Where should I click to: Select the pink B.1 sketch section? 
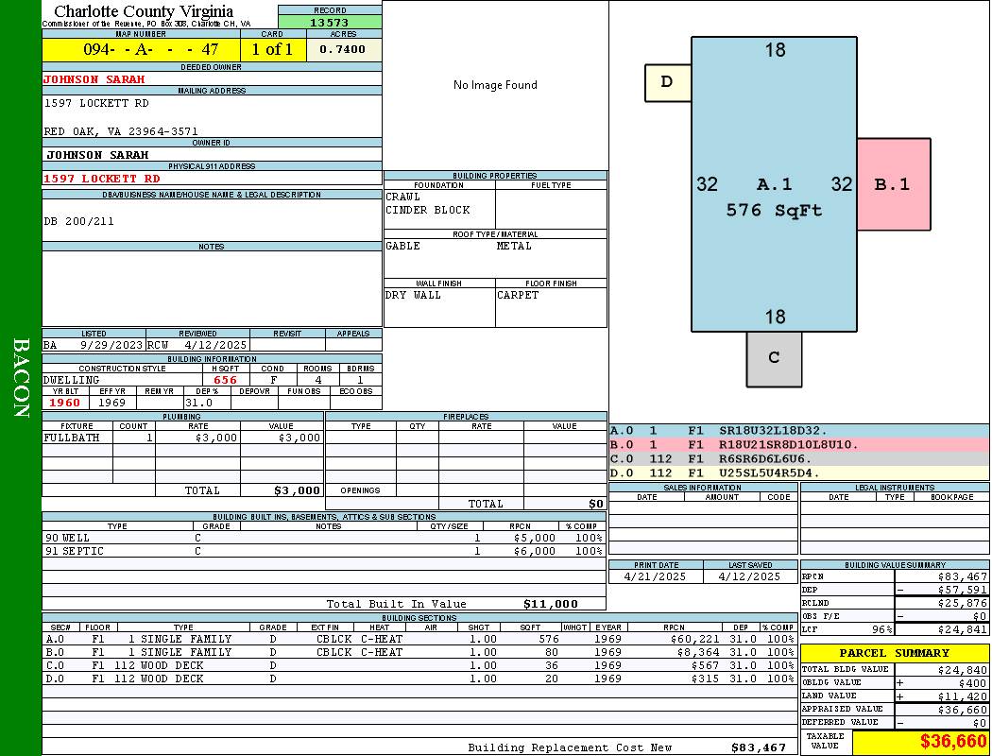pyautogui.click(x=893, y=184)
